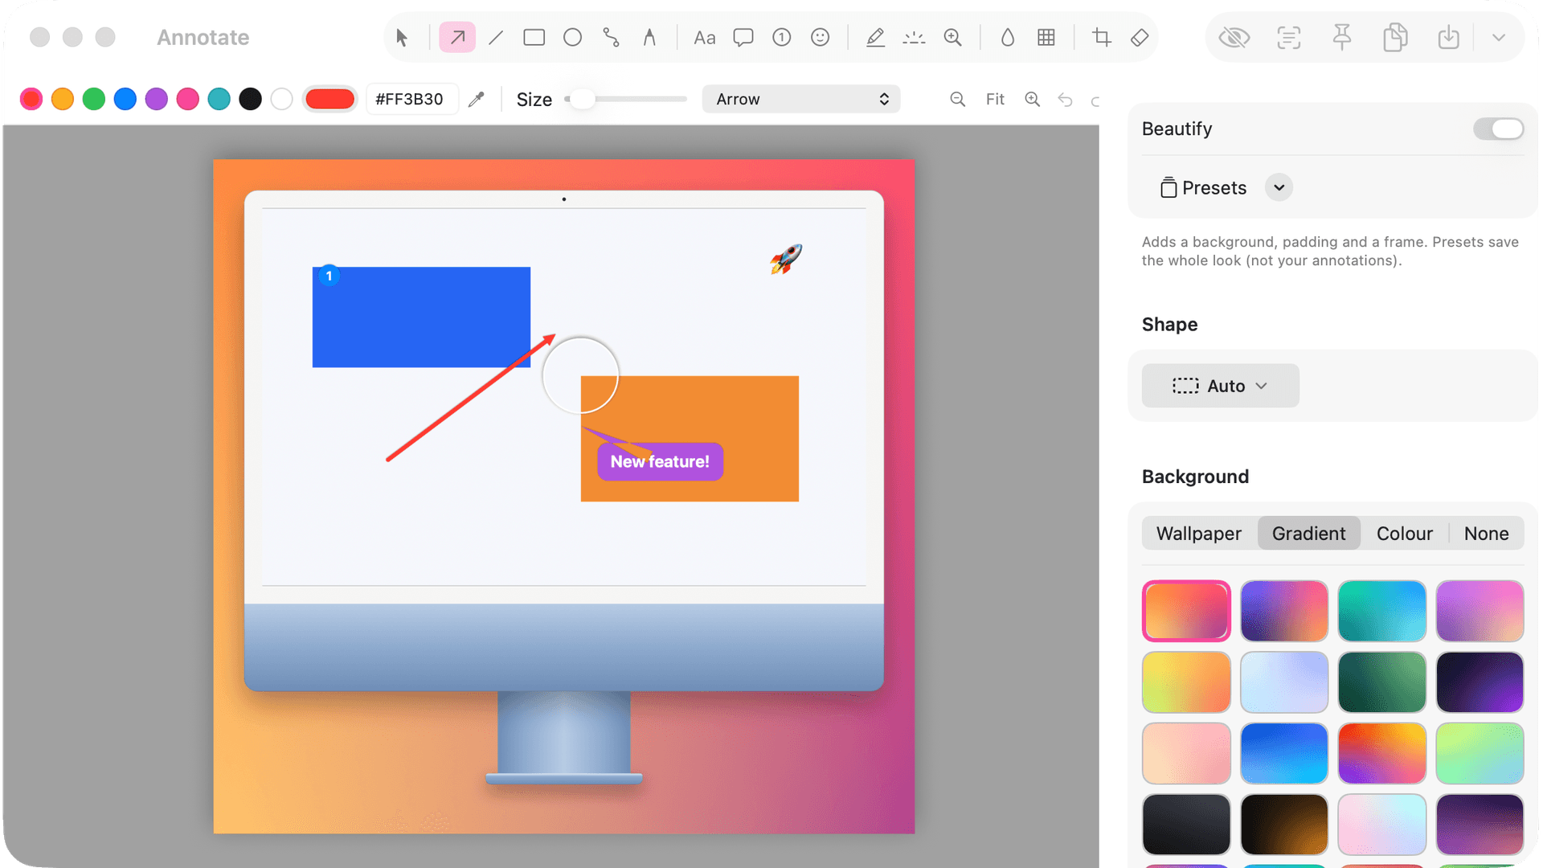Zoom in the canvas view

click(x=1033, y=99)
